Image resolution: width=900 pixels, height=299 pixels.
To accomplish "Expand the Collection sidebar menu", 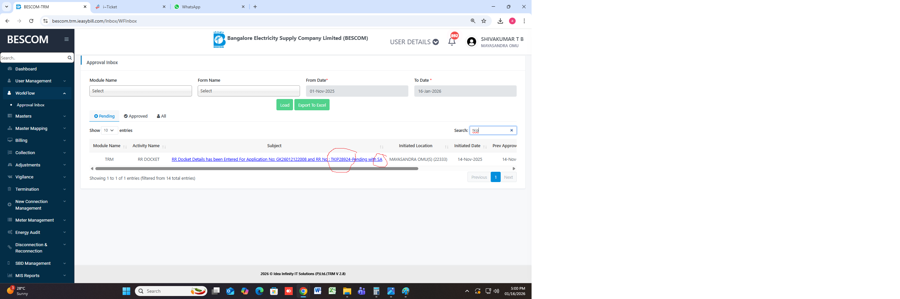I will click(x=37, y=152).
